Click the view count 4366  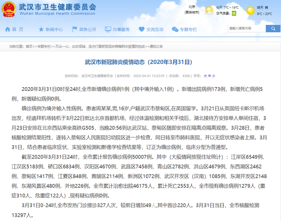click(186, 76)
